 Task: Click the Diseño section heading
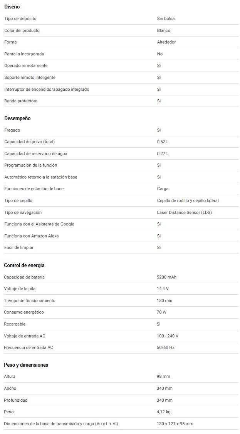[x=12, y=7]
